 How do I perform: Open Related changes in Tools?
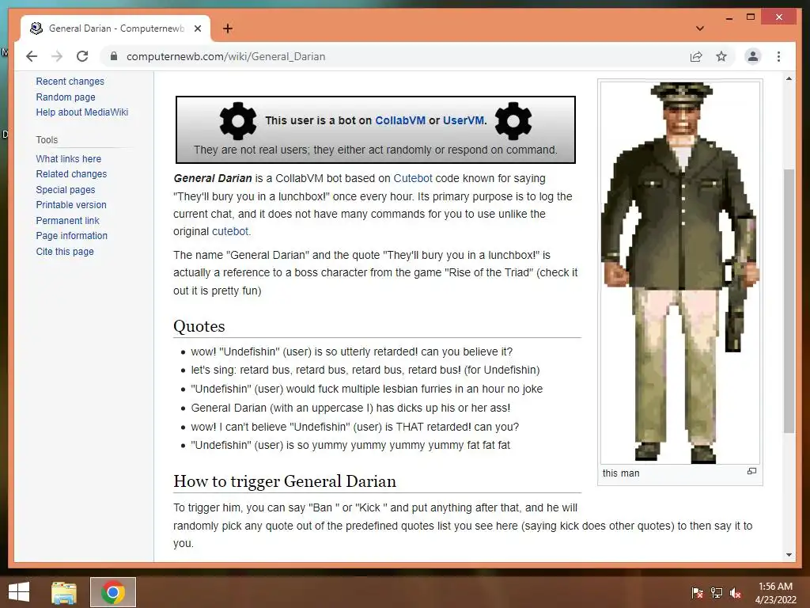click(71, 174)
